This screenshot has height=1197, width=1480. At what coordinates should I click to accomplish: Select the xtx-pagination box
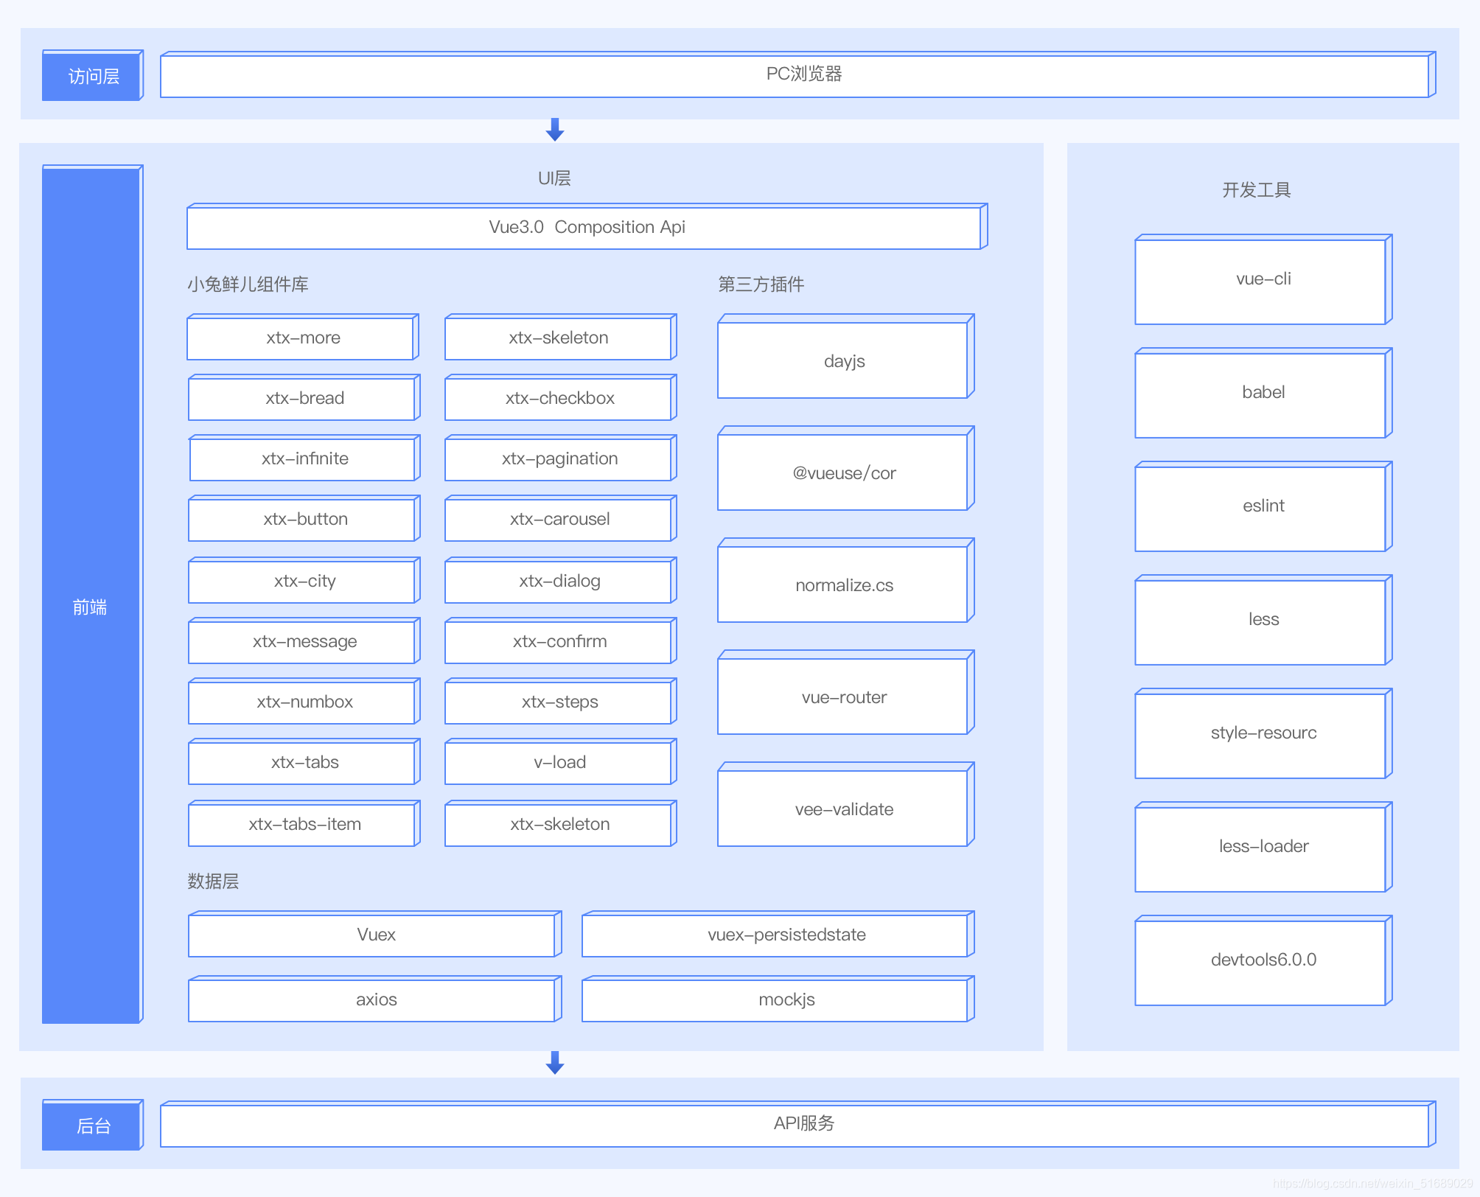coord(561,458)
